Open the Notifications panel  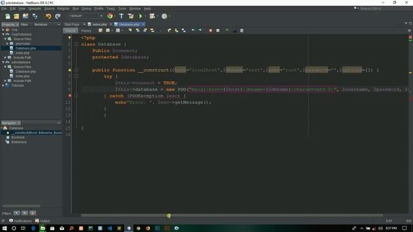(20, 221)
